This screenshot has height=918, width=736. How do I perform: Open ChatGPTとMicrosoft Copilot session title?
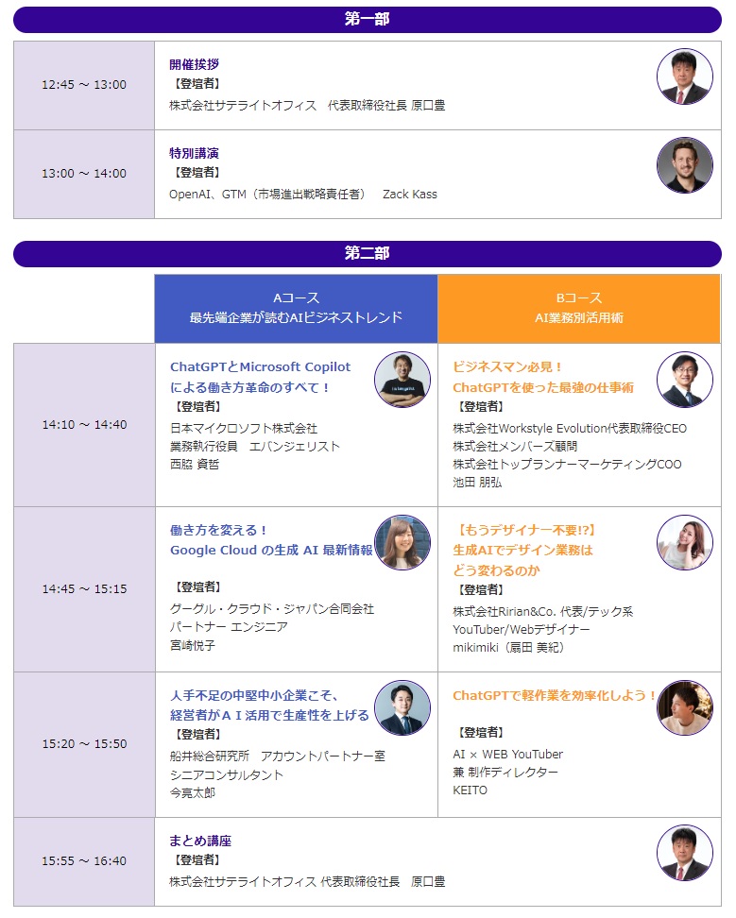tap(260, 377)
